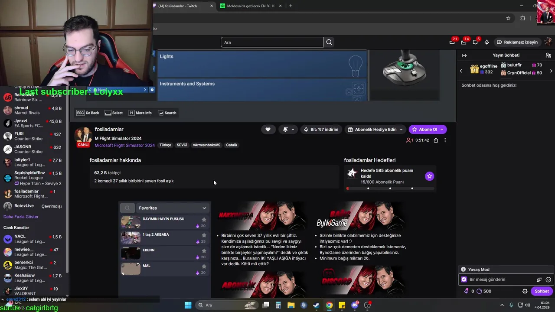Select Lights category in the stream
This screenshot has width=555, height=312.
pos(262,64)
